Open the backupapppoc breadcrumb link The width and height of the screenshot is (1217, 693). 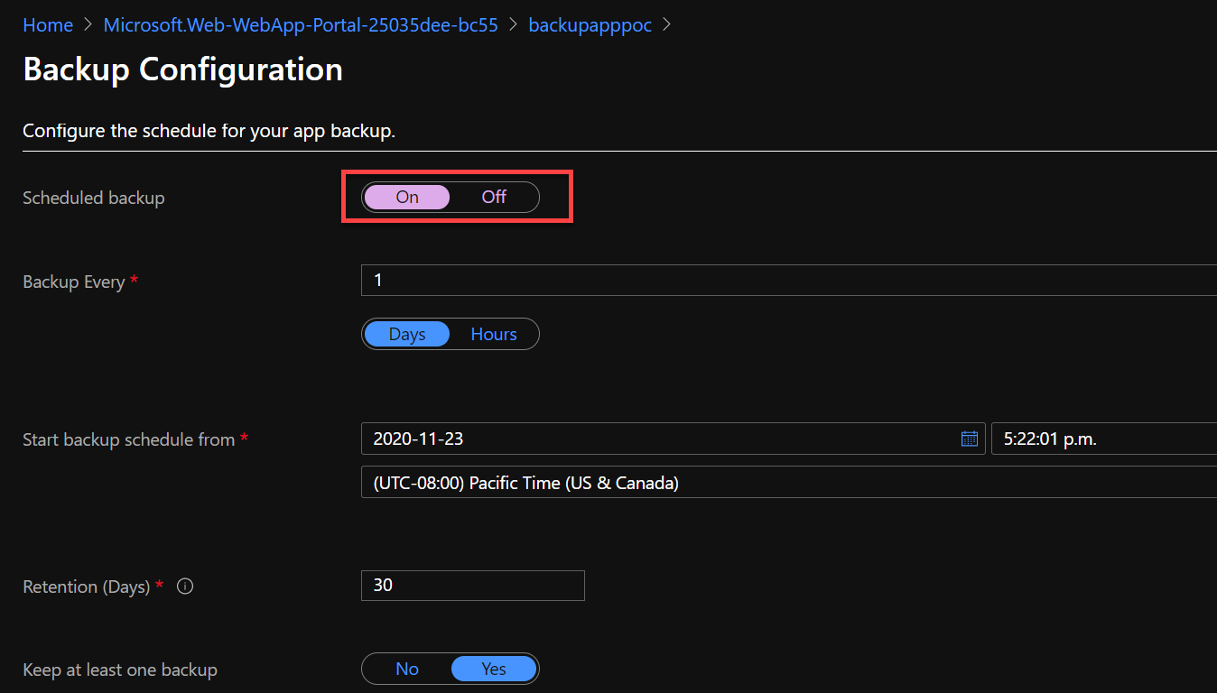pyautogui.click(x=590, y=25)
